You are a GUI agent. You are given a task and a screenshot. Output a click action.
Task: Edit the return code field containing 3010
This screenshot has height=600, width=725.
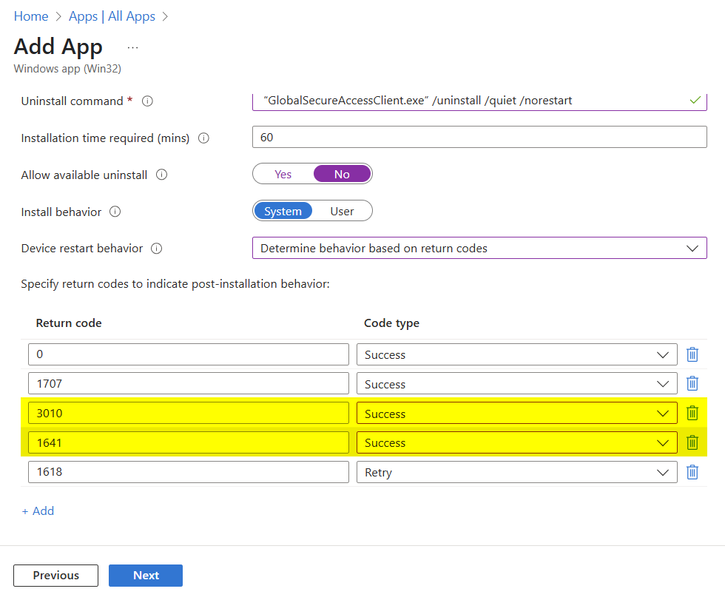point(189,414)
